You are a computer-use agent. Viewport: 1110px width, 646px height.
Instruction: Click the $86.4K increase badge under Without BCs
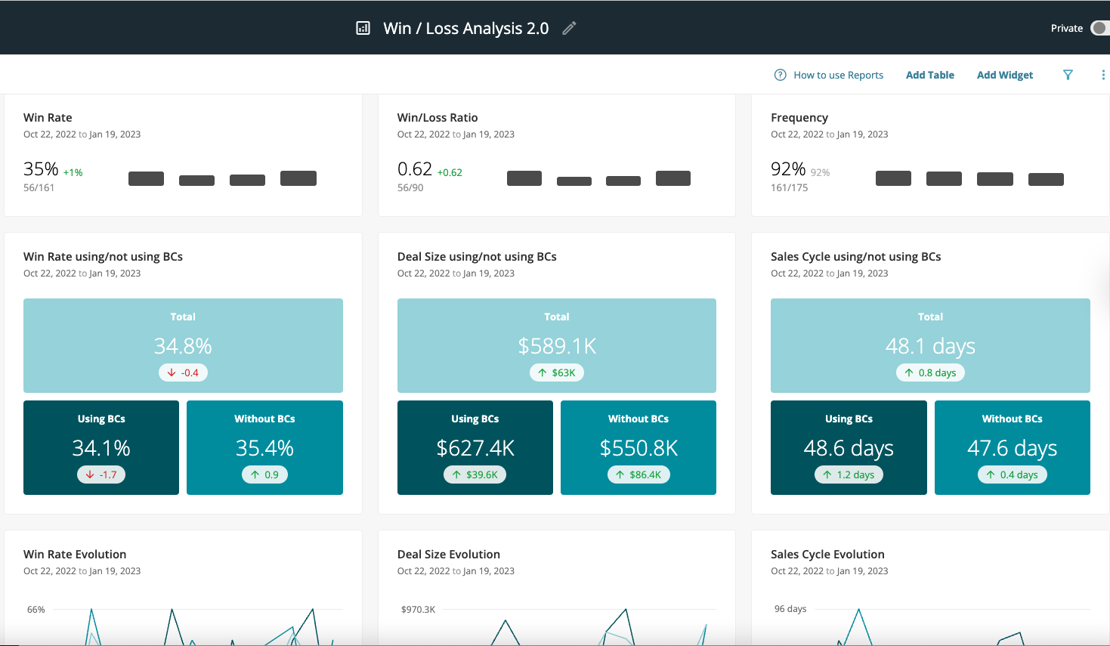[x=638, y=474]
